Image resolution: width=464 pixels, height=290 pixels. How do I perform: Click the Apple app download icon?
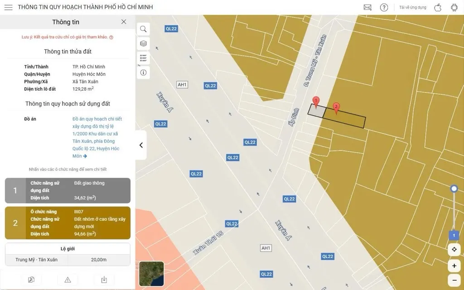pos(438,7)
